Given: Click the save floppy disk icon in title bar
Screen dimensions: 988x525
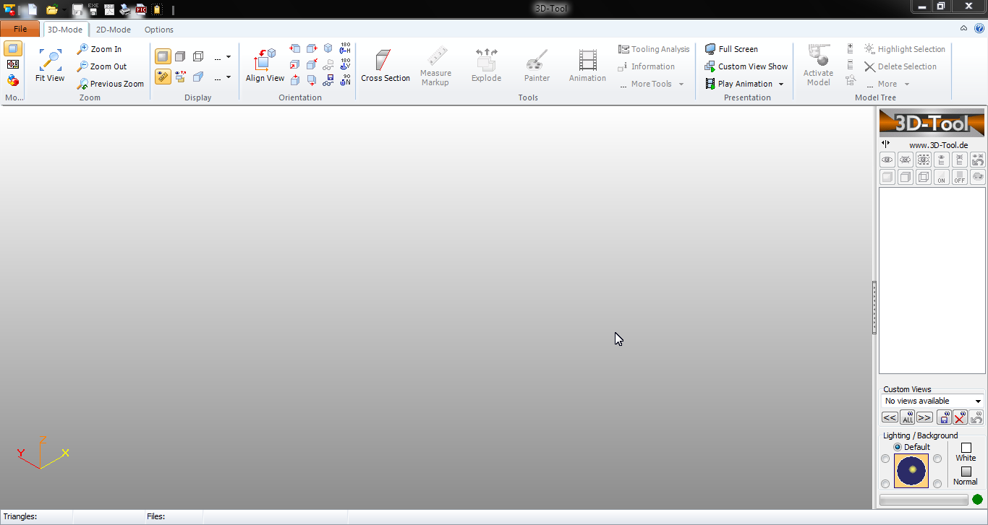Looking at the screenshot, I should 77,9.
